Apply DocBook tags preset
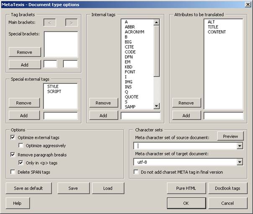This screenshot has width=253, height=214. (x=228, y=188)
